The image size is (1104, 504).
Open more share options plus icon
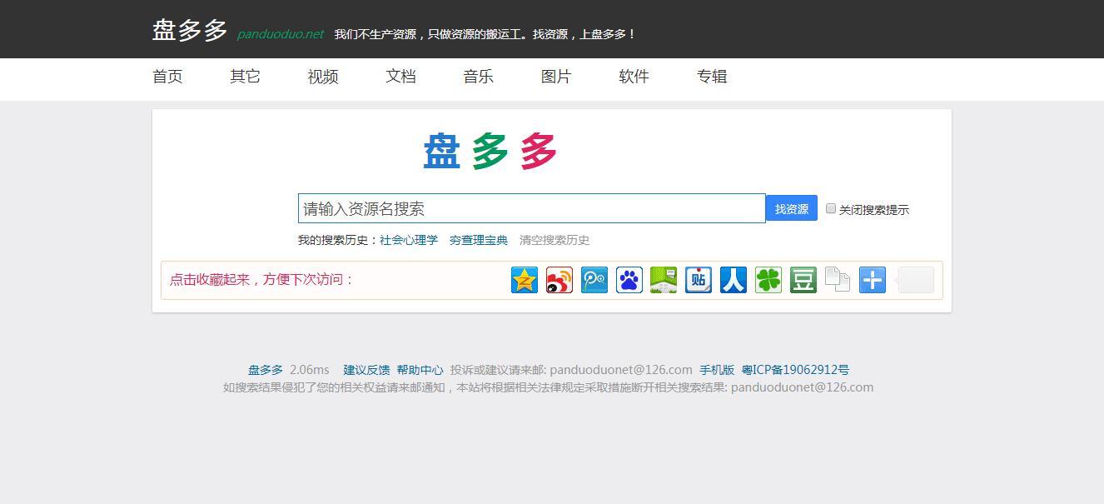(873, 280)
